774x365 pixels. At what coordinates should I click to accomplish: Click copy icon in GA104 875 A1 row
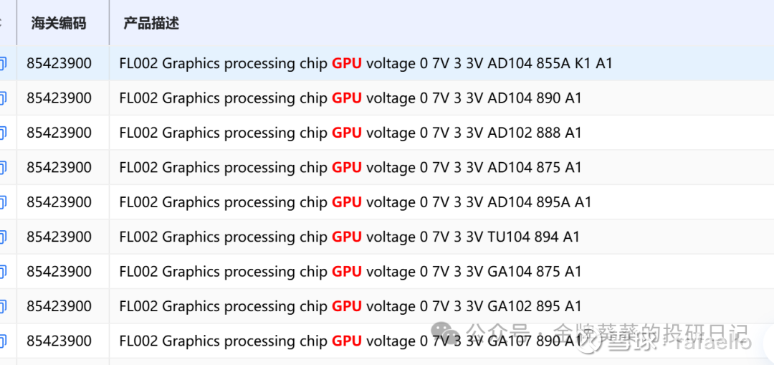click(x=2, y=271)
